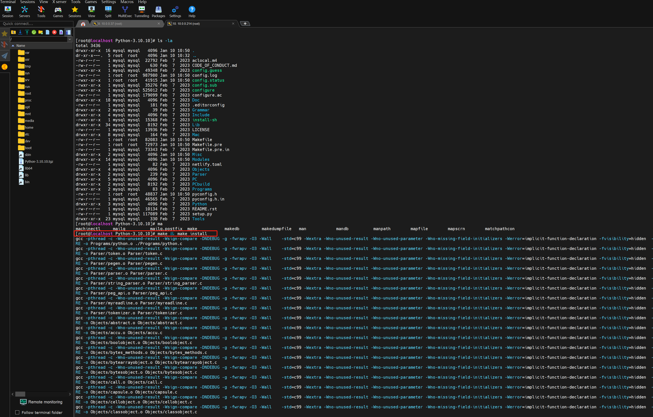Click the red delete icon in the SFTP toolbar
The height and width of the screenshot is (417, 653).
(x=54, y=32)
